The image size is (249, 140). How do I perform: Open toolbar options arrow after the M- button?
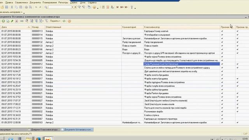click(135, 8)
